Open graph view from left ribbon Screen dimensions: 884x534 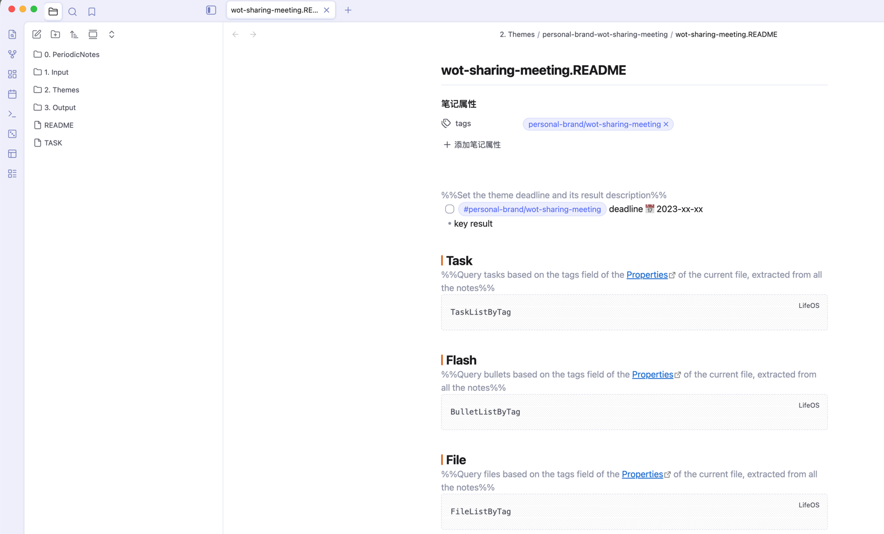(12, 54)
